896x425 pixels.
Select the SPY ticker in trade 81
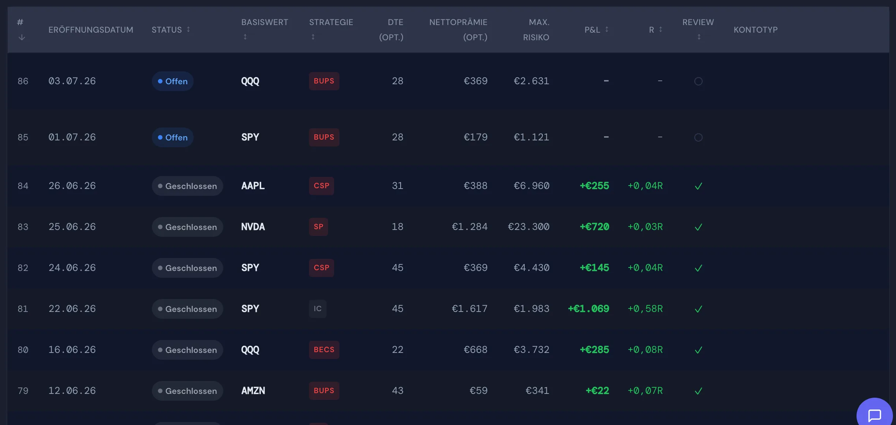click(x=250, y=309)
